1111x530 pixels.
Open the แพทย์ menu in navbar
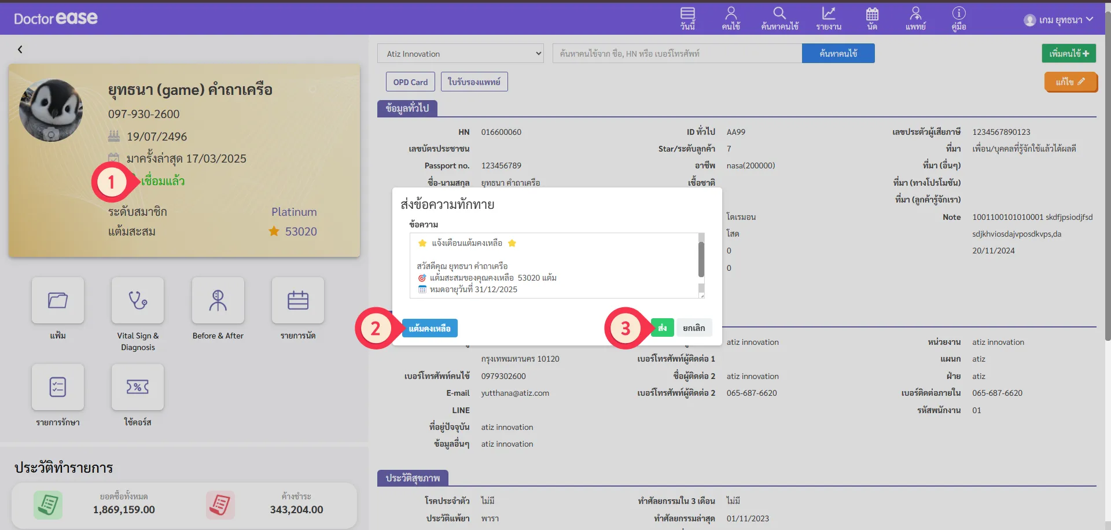coord(915,19)
